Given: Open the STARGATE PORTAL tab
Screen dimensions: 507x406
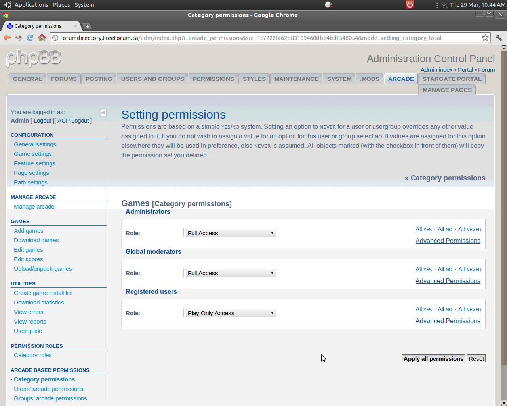Looking at the screenshot, I should click(x=452, y=79).
